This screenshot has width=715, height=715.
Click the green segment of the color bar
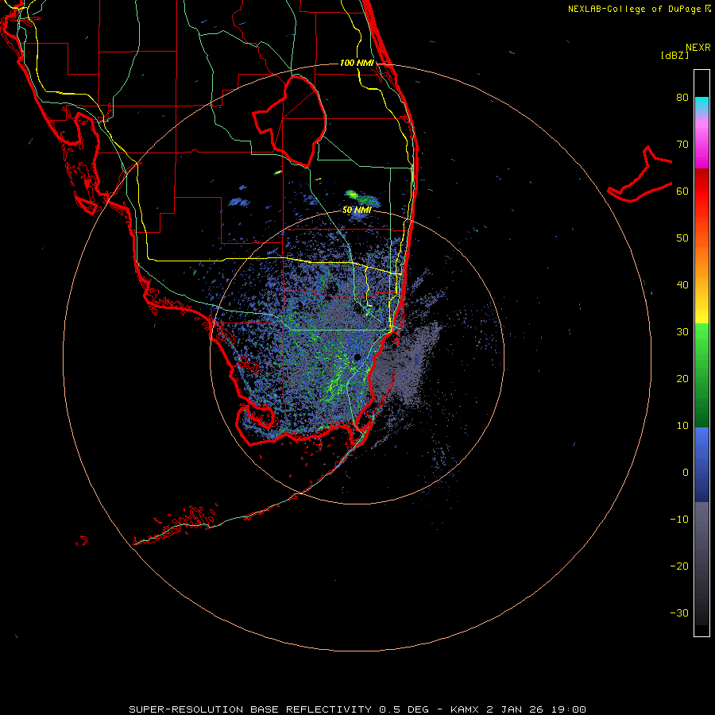click(x=701, y=375)
